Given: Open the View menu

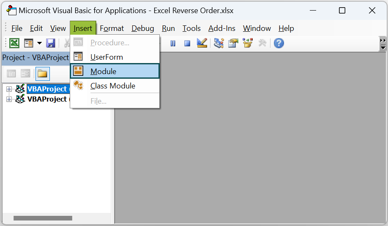Looking at the screenshot, I should click(58, 28).
